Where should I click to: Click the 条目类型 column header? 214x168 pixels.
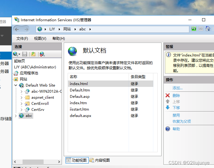click(x=141, y=77)
